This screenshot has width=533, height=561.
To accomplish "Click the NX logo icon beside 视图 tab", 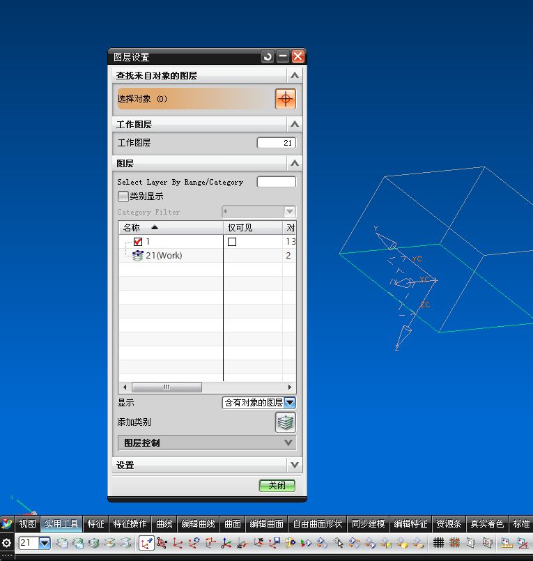I will pyautogui.click(x=6, y=524).
